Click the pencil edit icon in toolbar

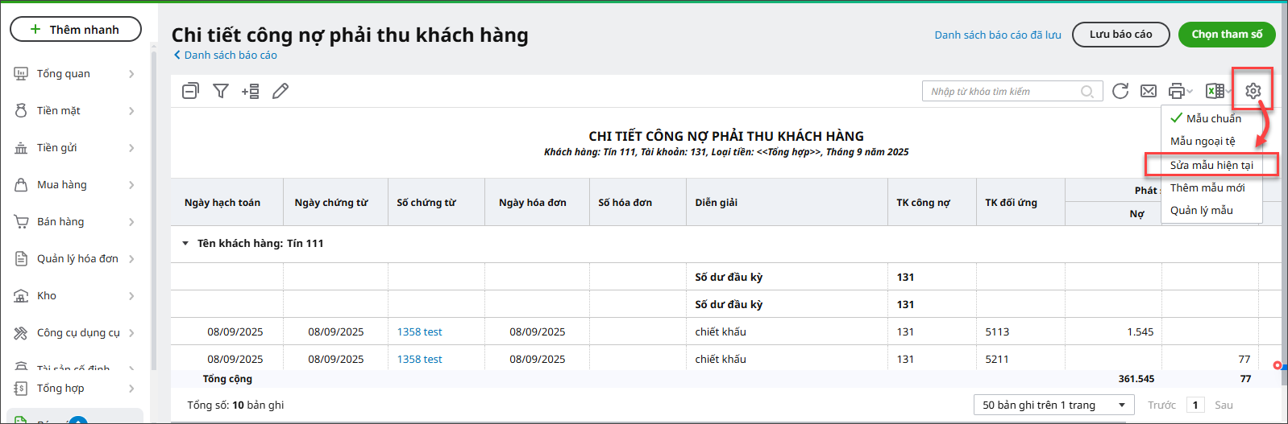pos(280,91)
